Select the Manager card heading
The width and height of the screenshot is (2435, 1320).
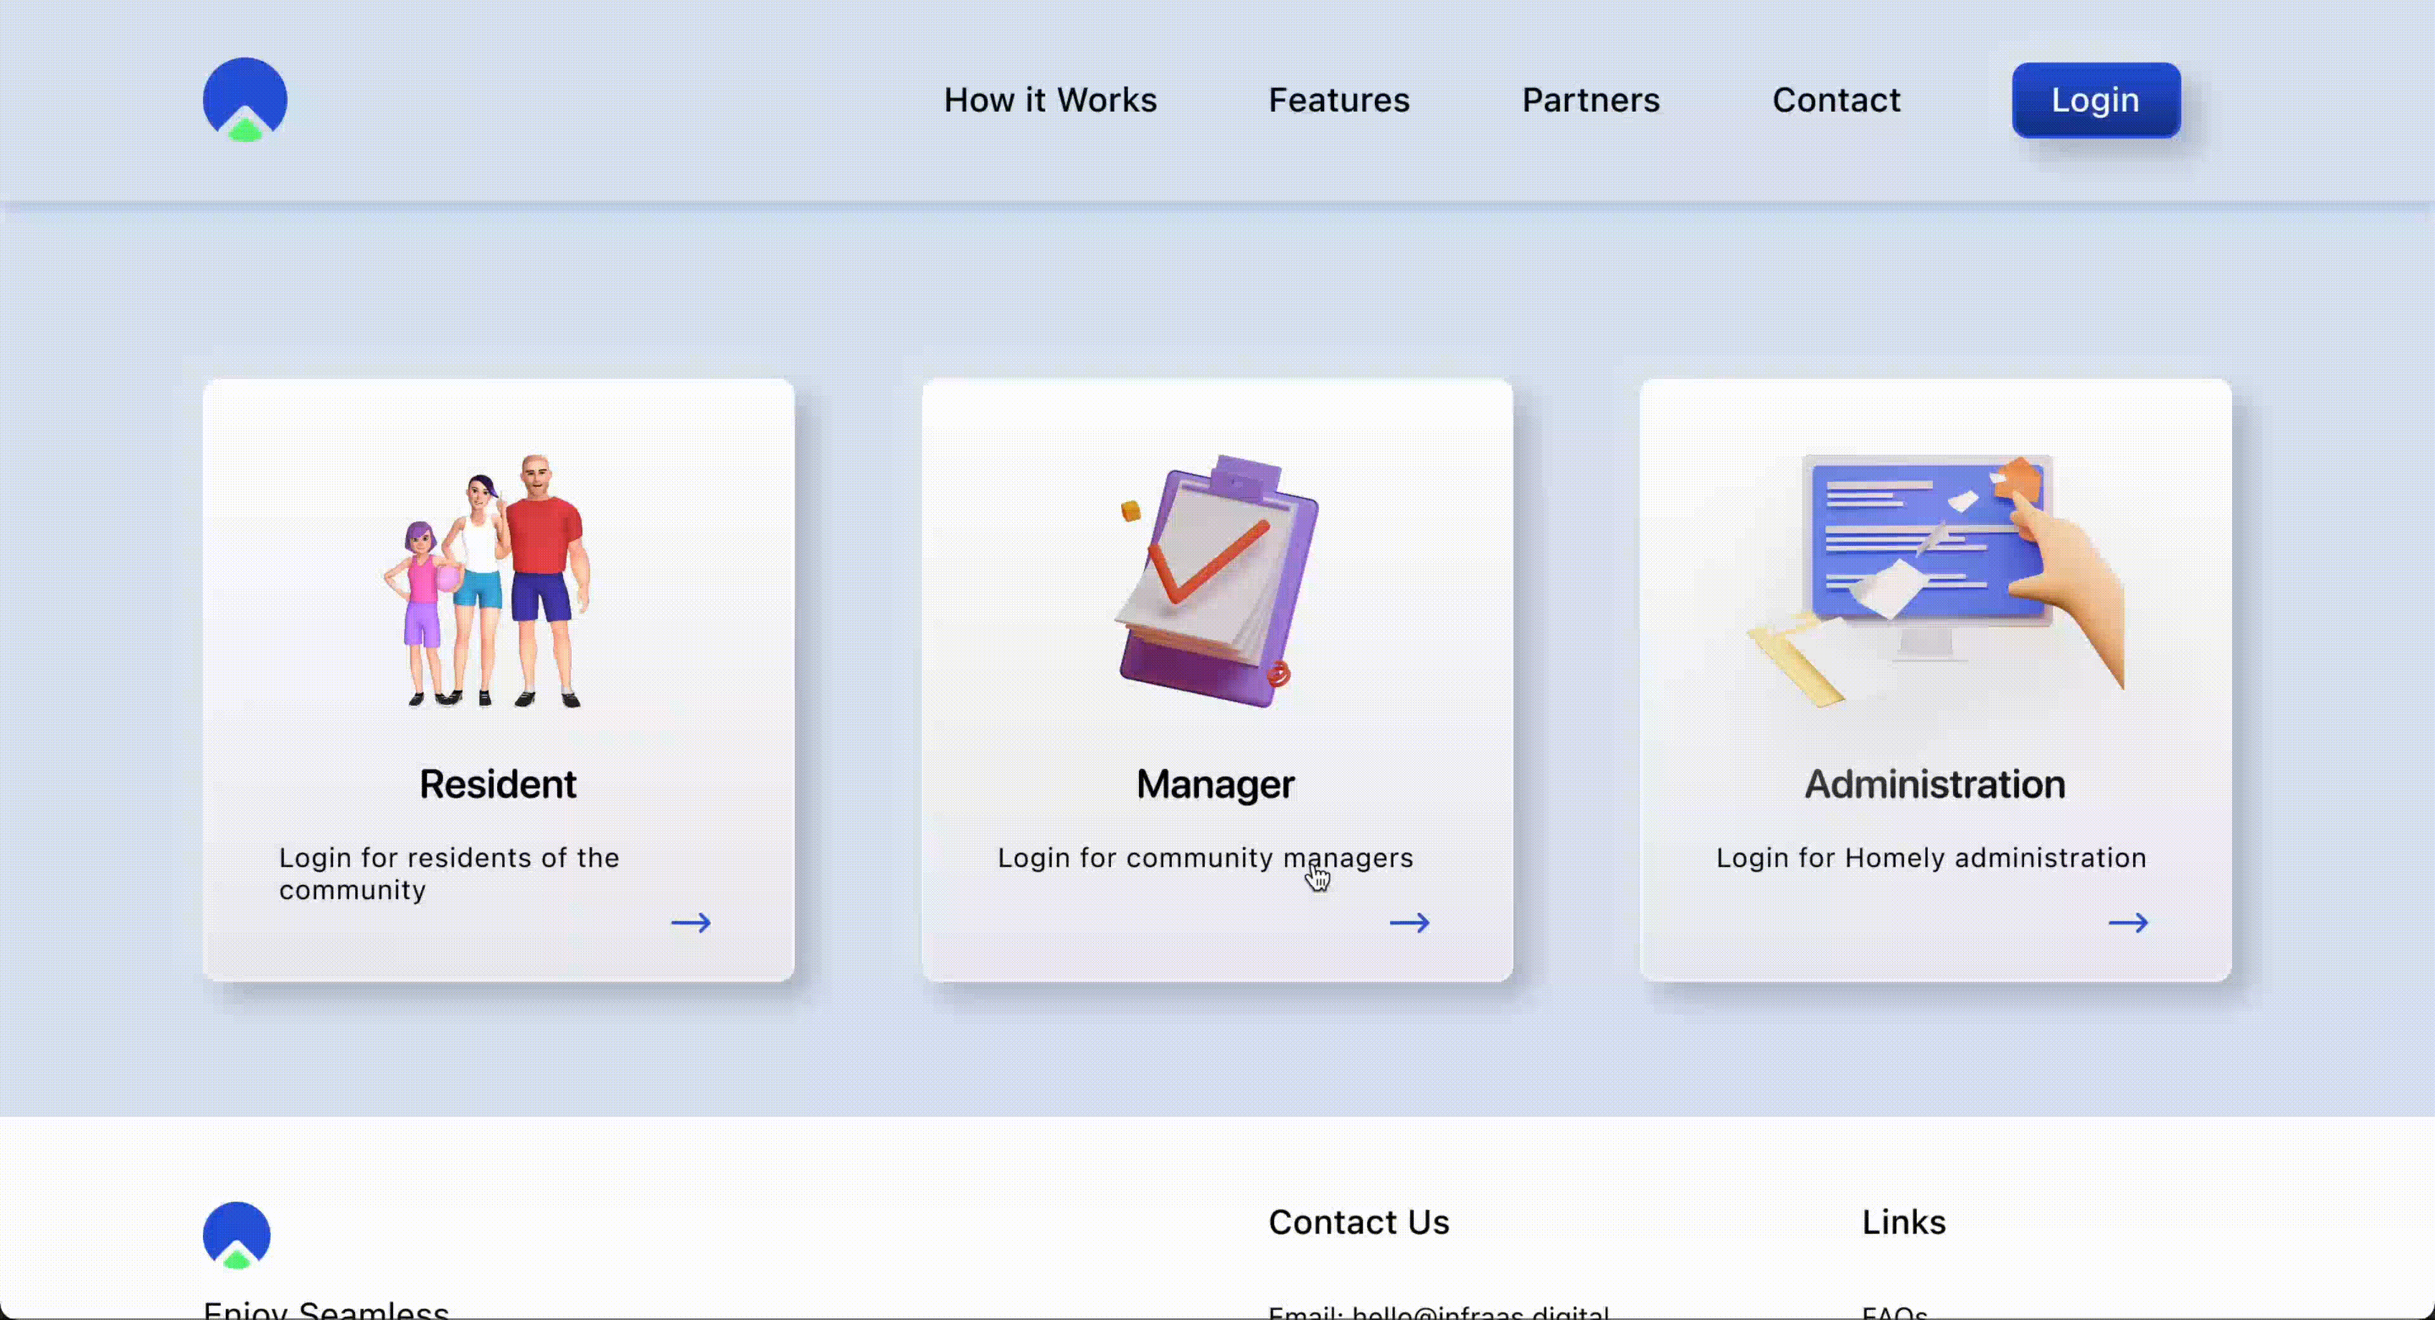(1215, 784)
